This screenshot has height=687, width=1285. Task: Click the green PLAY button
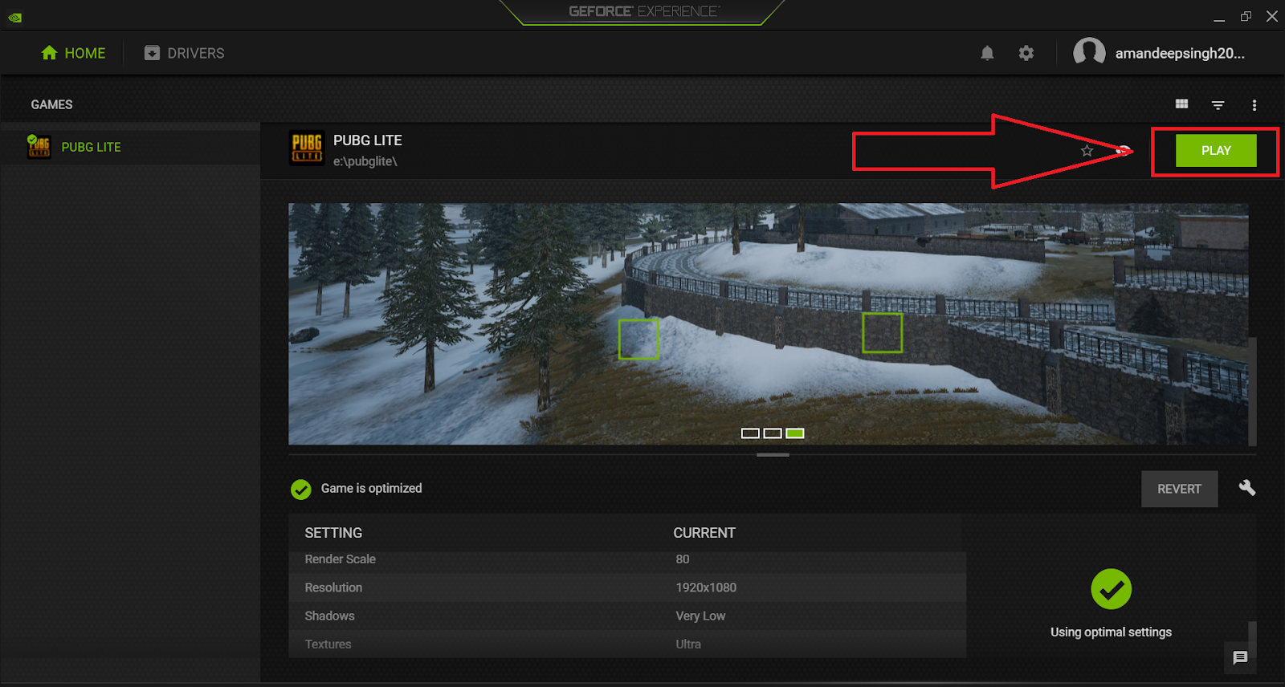(x=1216, y=151)
